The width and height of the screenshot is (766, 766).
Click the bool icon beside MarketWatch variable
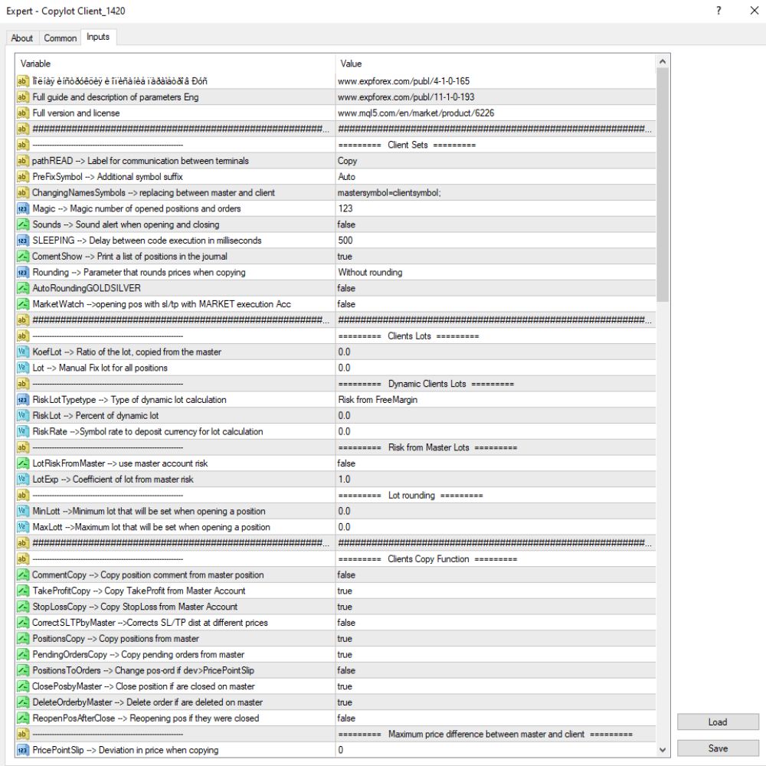22,304
